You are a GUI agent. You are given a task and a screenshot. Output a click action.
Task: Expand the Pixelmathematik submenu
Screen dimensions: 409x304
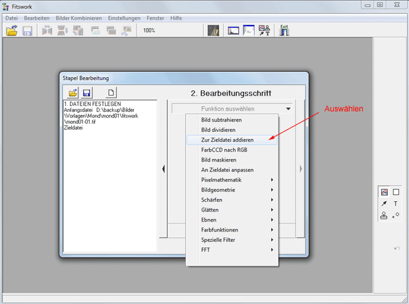pyautogui.click(x=232, y=180)
